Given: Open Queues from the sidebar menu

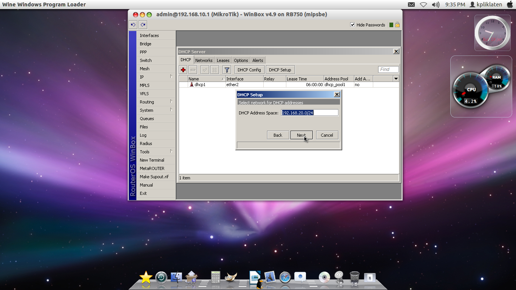Looking at the screenshot, I should (x=156, y=119).
